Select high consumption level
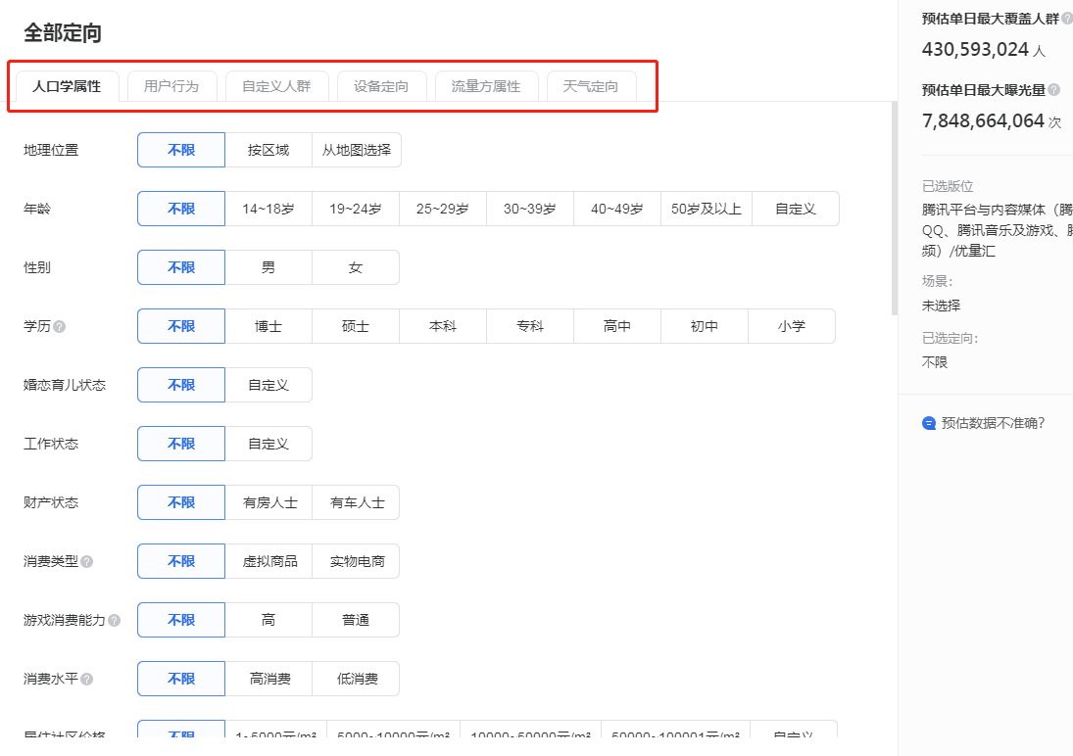 (x=268, y=678)
